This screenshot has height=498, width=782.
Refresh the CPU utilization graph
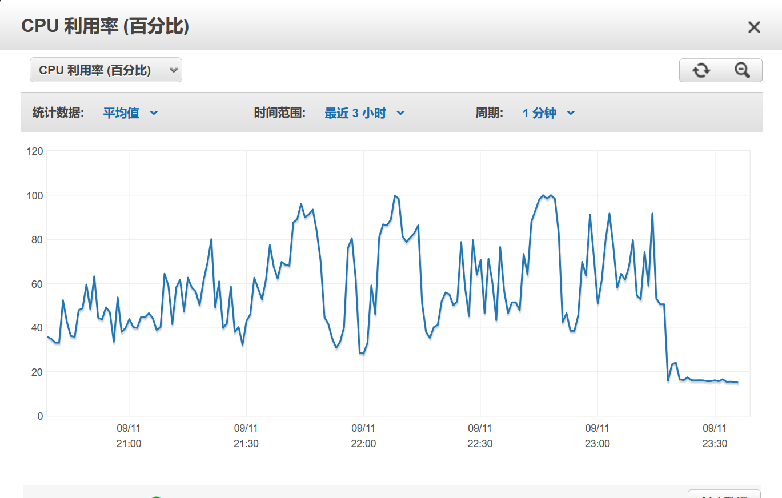click(701, 70)
